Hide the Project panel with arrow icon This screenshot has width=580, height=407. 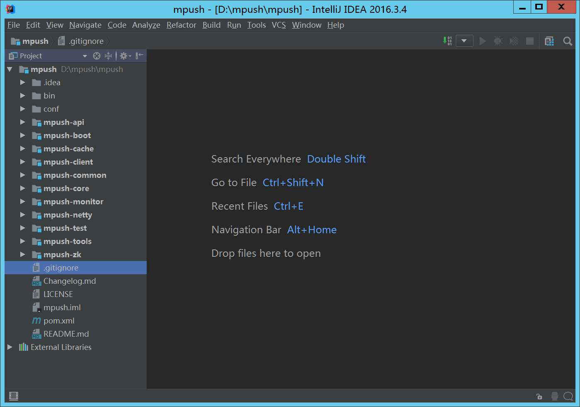[x=140, y=56]
